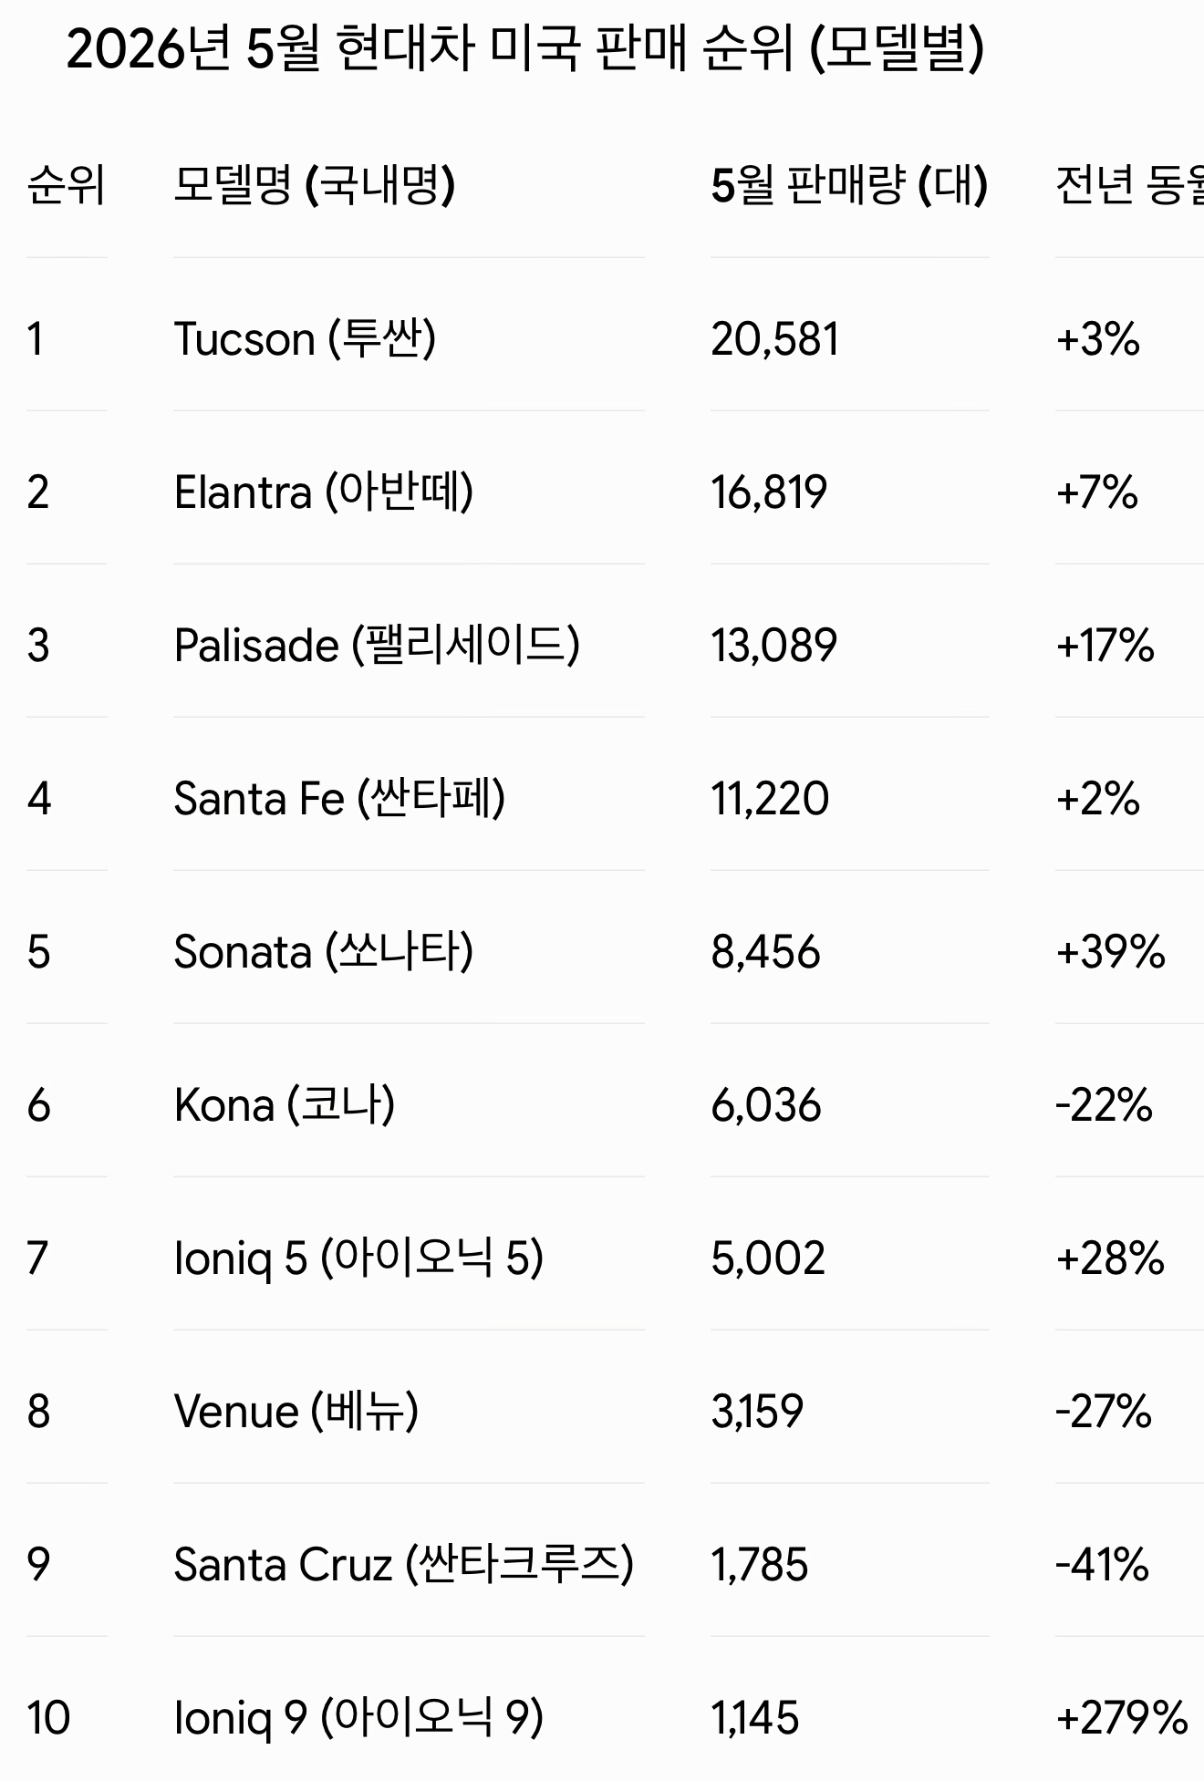Click the partially visible 전년 동월 column header
1204x1781 pixels.
pyautogui.click(x=1129, y=185)
